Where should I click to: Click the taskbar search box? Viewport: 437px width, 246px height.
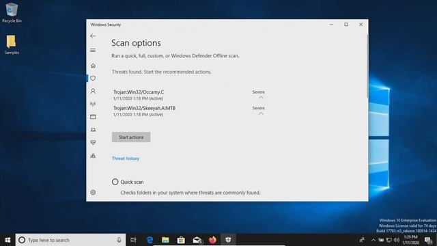70,240
